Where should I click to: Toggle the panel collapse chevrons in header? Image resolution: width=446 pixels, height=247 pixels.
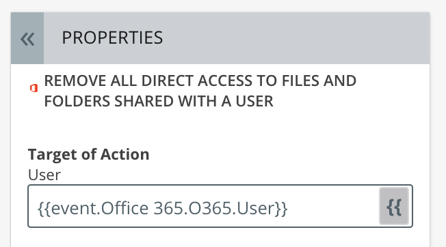point(27,38)
